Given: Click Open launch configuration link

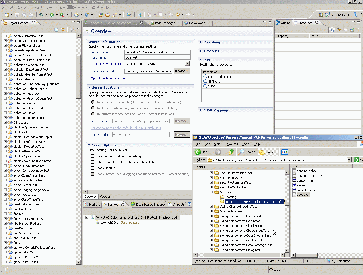Looking at the screenshot, I should (x=109, y=78).
